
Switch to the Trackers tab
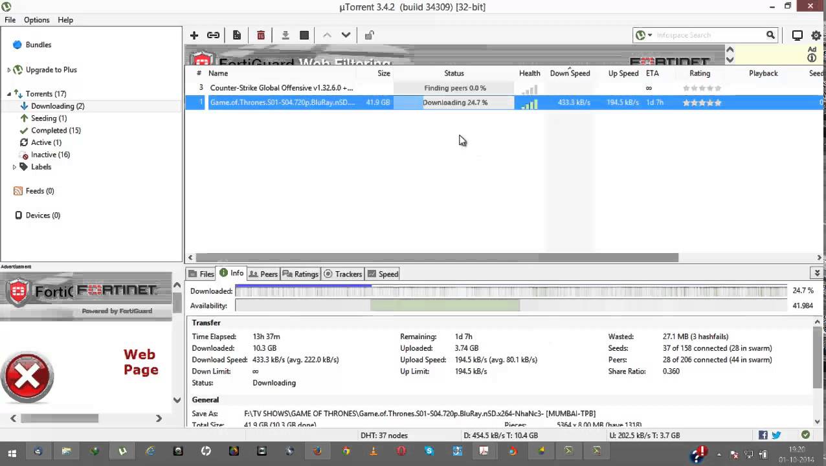pyautogui.click(x=343, y=274)
